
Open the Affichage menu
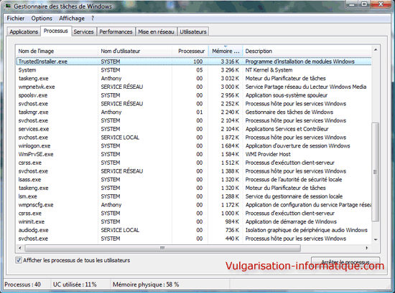72,19
